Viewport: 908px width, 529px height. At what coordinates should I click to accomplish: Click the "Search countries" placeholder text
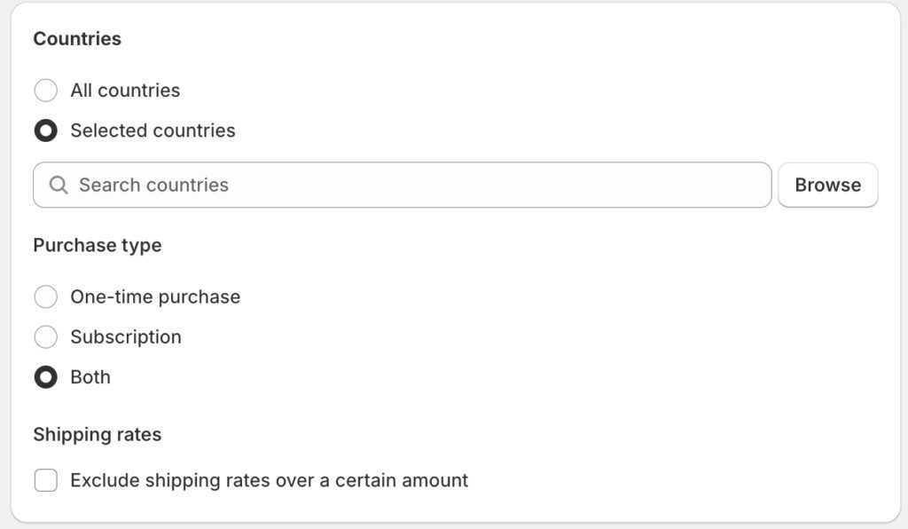tap(153, 185)
